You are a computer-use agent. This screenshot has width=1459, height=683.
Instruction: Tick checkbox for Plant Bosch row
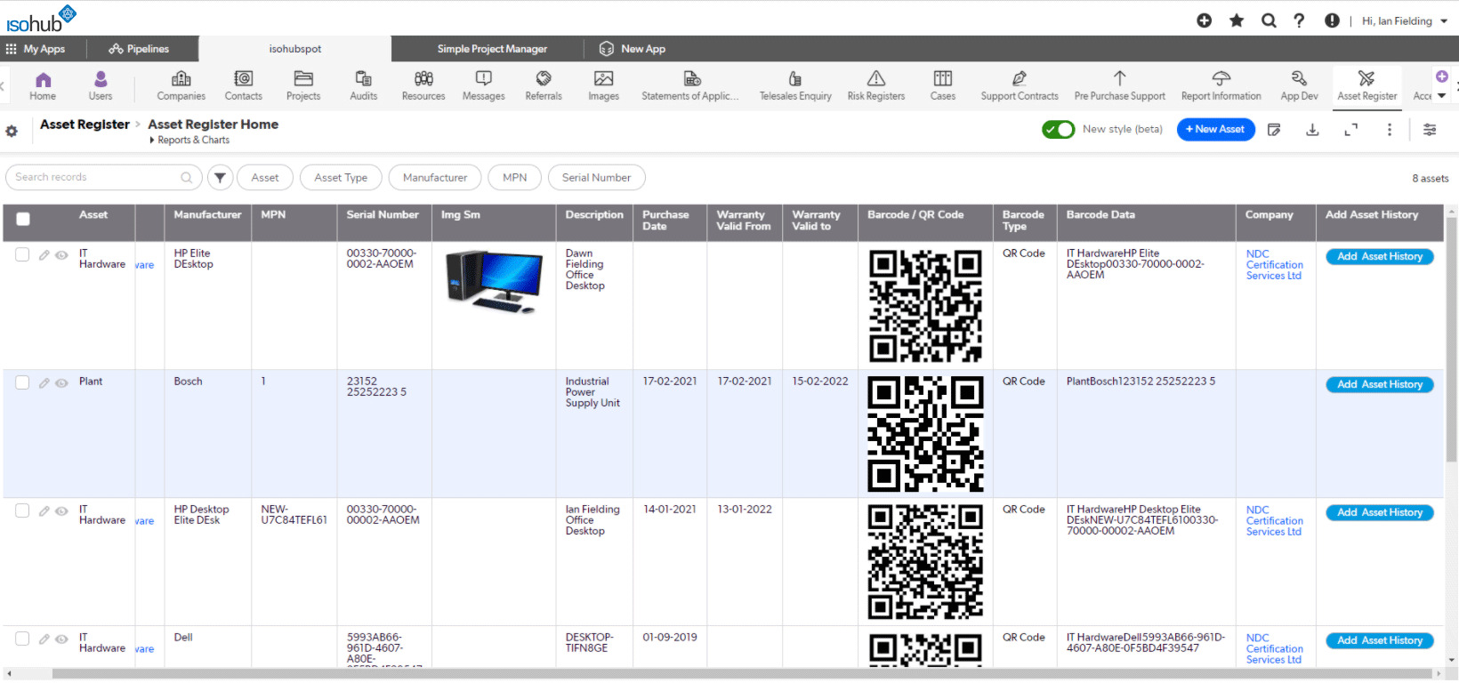[x=22, y=382]
